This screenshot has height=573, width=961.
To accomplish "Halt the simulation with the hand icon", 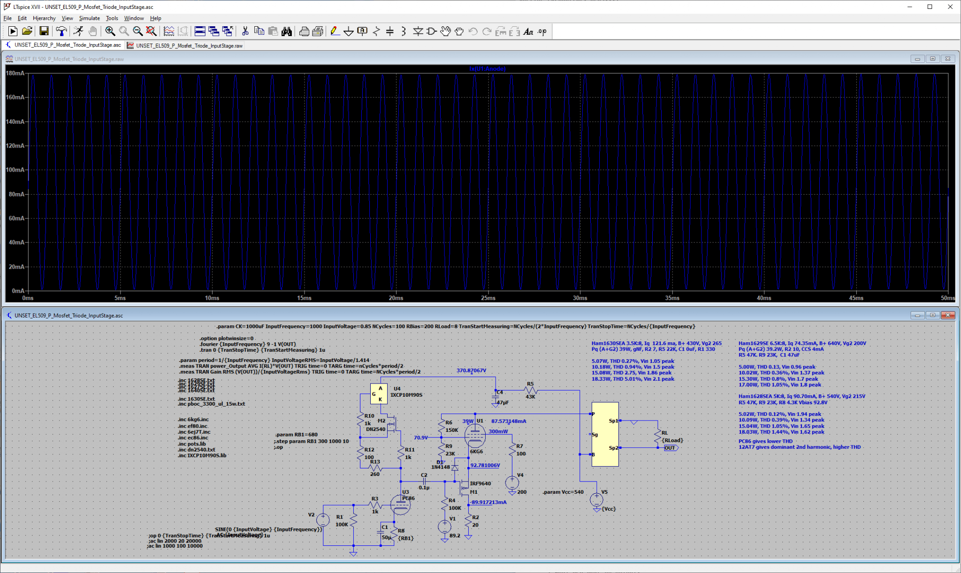I will coord(93,31).
